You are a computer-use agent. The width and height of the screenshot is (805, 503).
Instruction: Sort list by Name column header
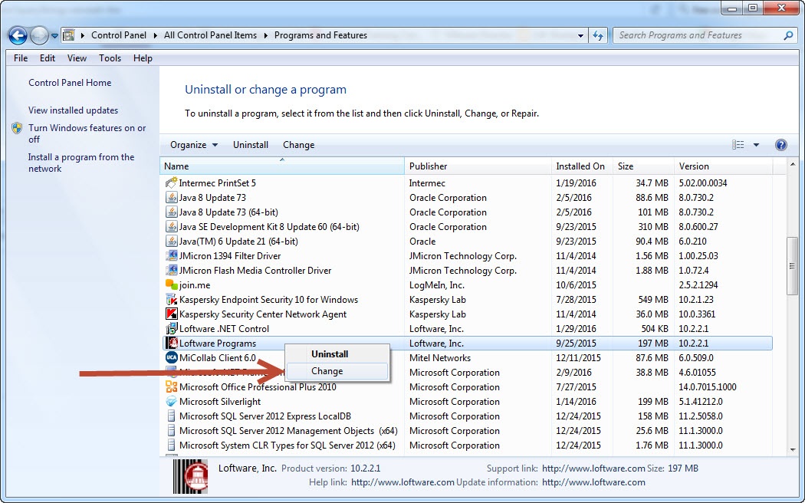pos(282,166)
